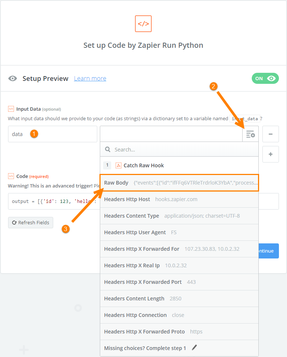The height and width of the screenshot is (357, 287).
Task: Click the magnifier icon in the search bar
Action: click(x=108, y=149)
